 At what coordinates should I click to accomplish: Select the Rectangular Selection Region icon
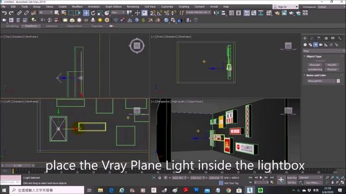click(x=71, y=13)
